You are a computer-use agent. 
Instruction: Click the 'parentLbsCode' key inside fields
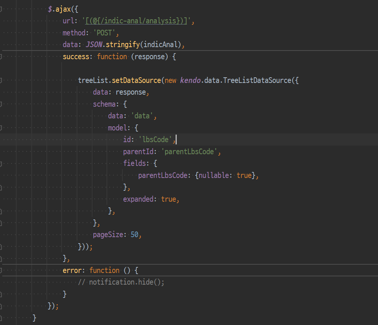[163, 175]
